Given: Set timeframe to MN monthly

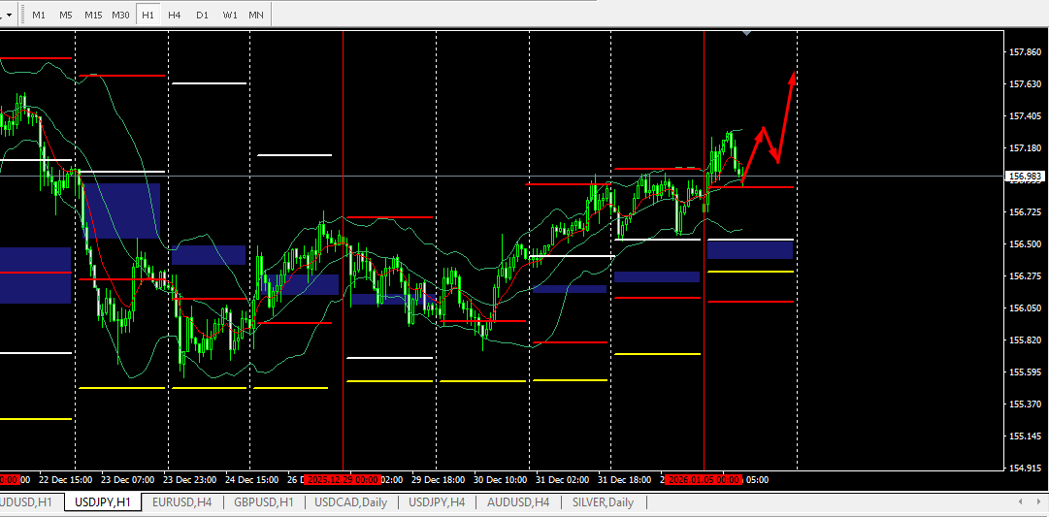Looking at the screenshot, I should (x=255, y=15).
